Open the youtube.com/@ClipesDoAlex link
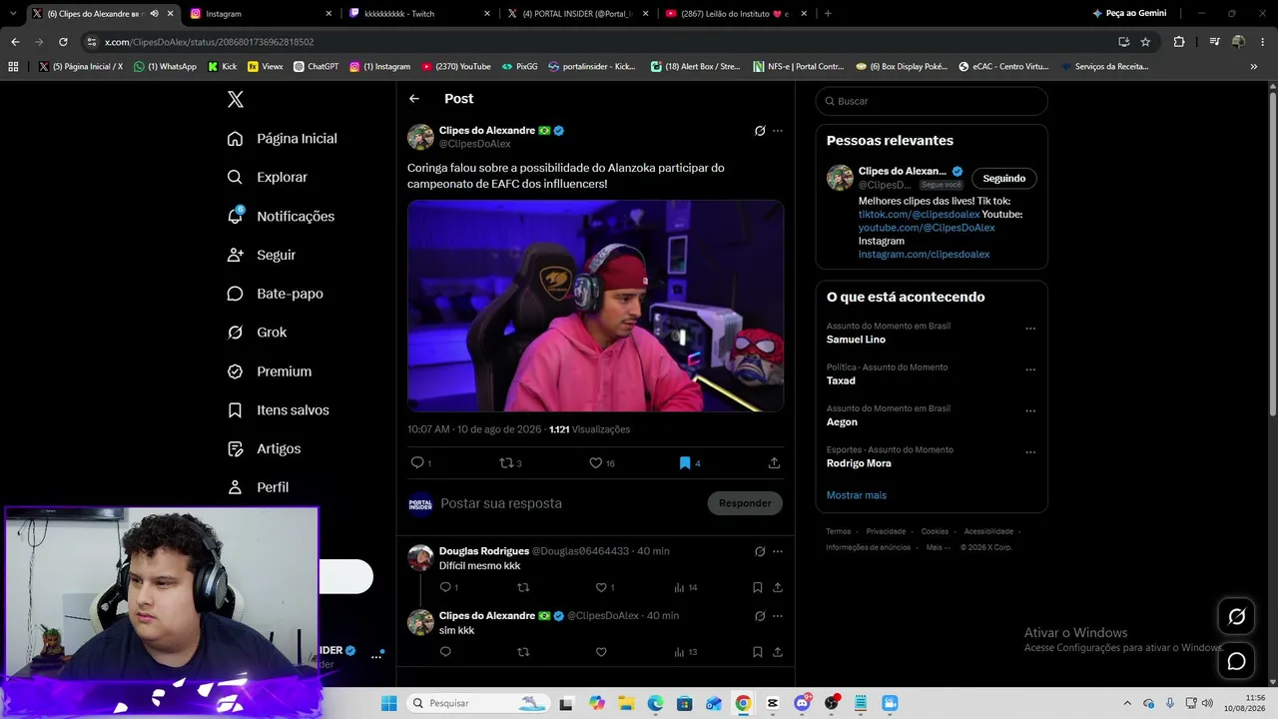This screenshot has width=1278, height=719. (x=927, y=228)
